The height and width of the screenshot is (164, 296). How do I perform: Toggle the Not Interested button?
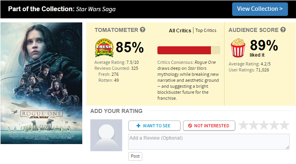pos(209,126)
